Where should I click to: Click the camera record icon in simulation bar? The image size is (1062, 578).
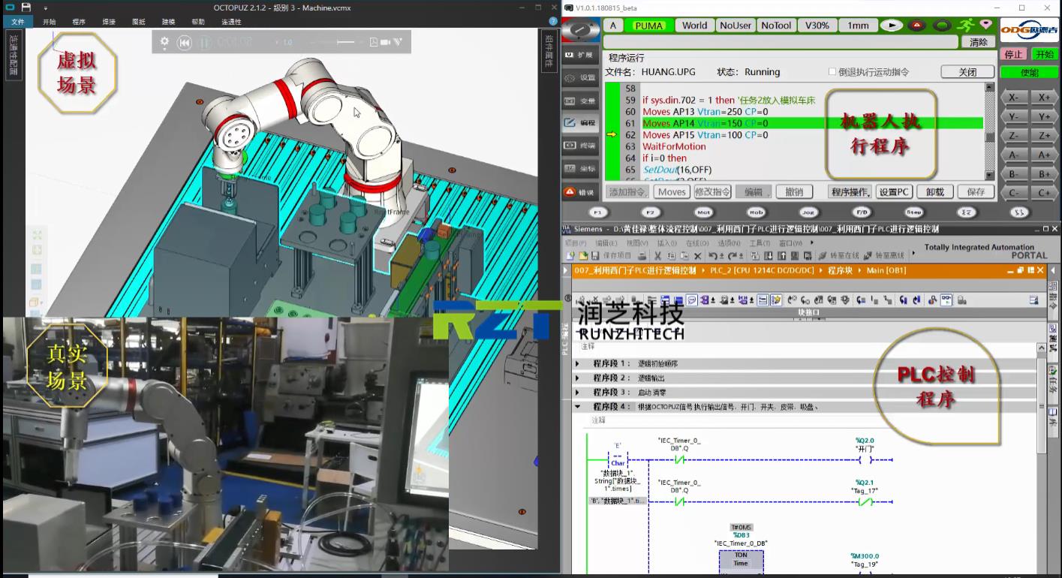click(x=386, y=42)
